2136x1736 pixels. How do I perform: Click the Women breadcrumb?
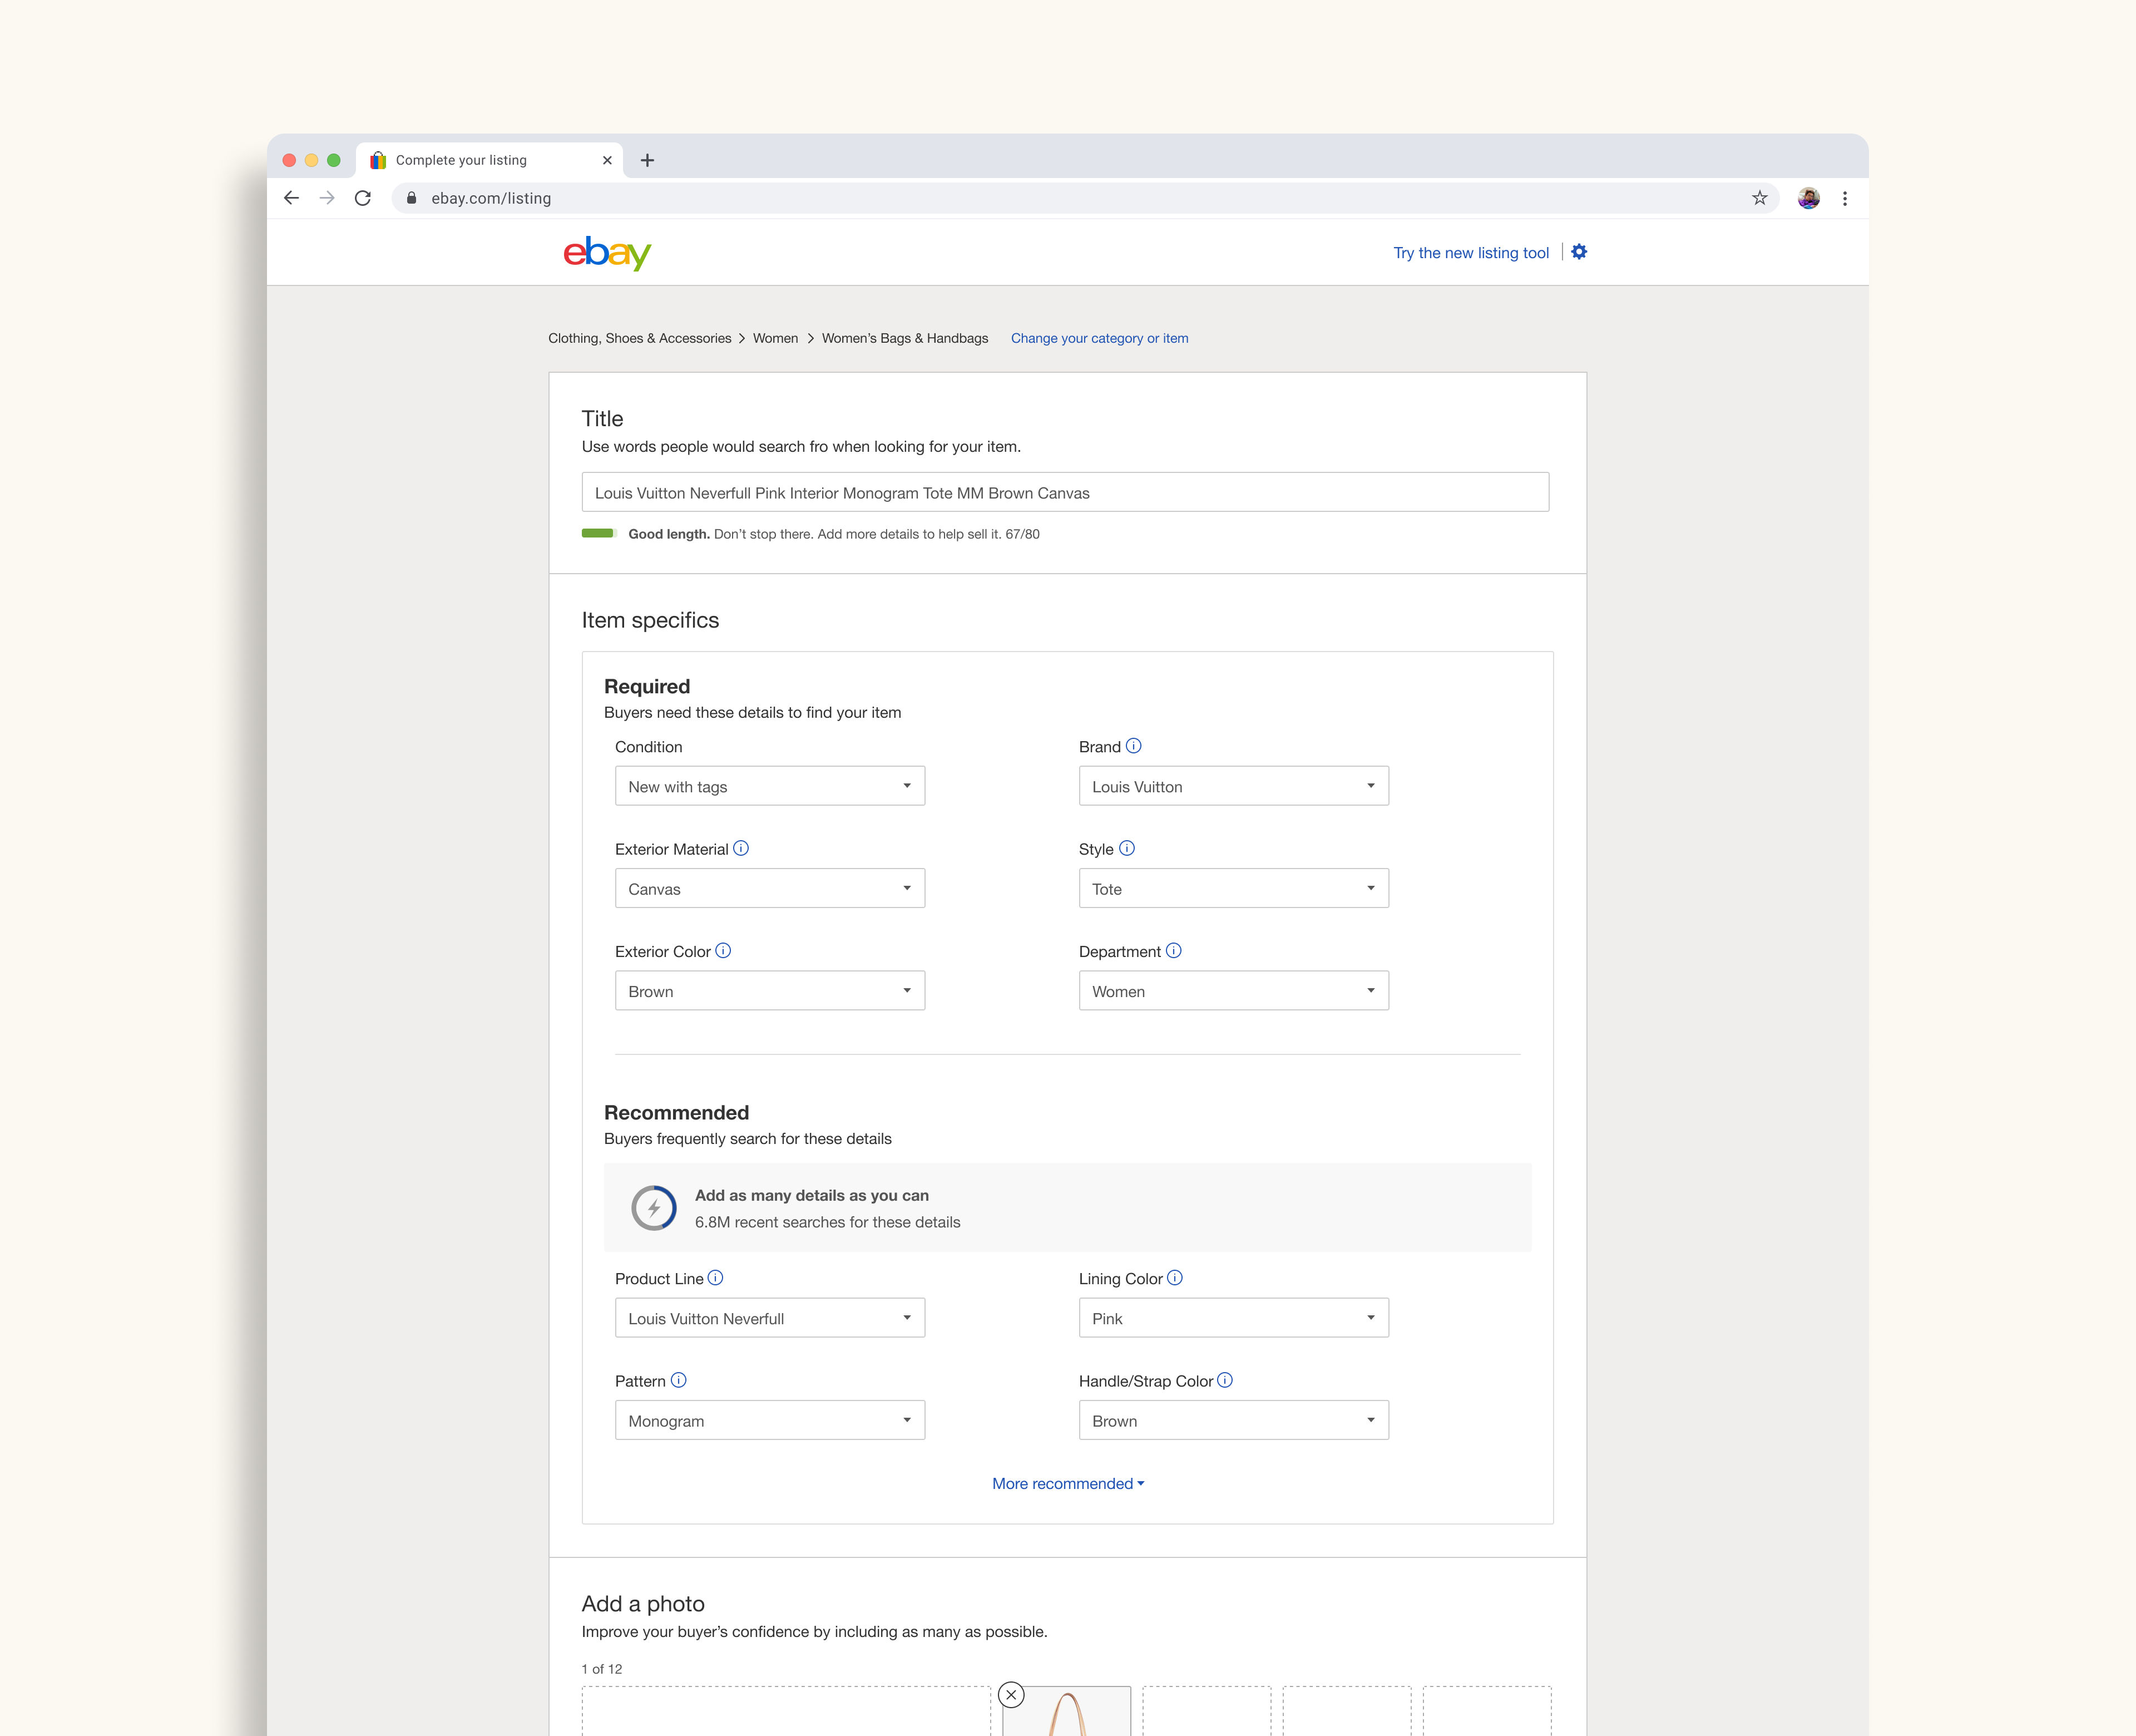(775, 338)
